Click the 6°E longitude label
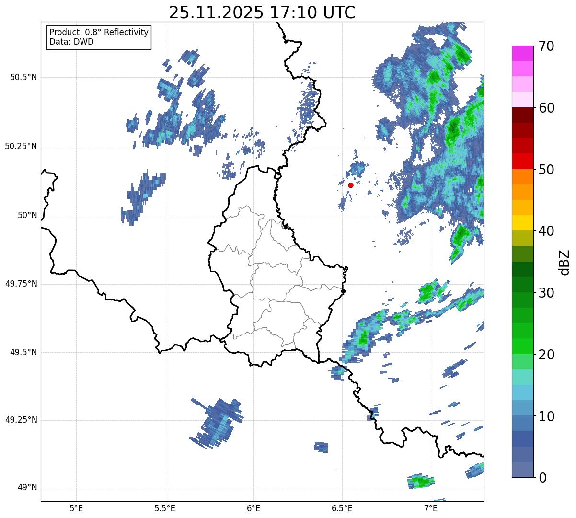The width and height of the screenshot is (576, 518). point(253,508)
